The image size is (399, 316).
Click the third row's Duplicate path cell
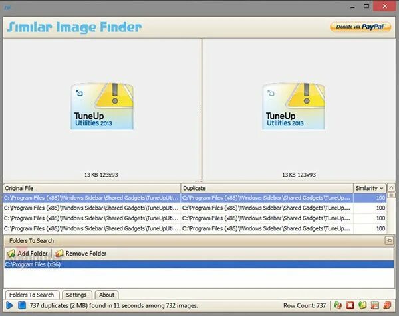[267, 218]
